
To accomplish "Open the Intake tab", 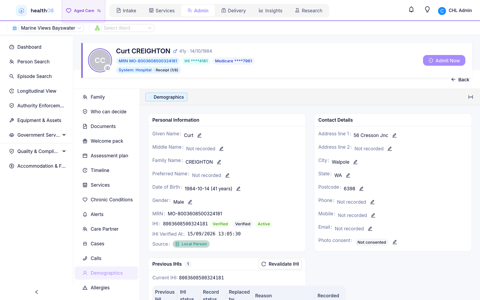I will pyautogui.click(x=126, y=10).
